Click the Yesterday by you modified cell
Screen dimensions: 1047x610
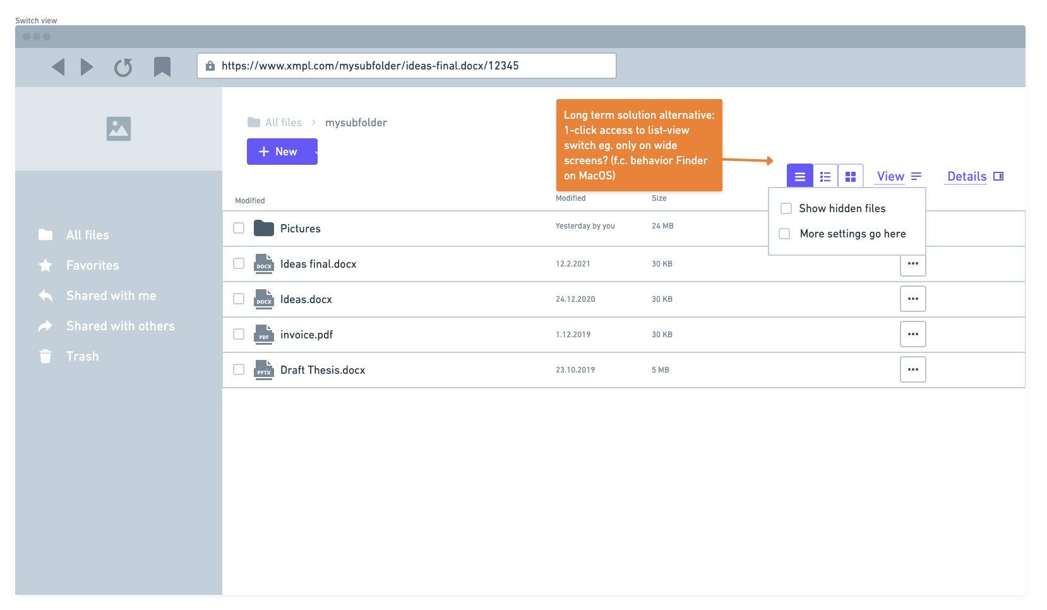pos(585,226)
